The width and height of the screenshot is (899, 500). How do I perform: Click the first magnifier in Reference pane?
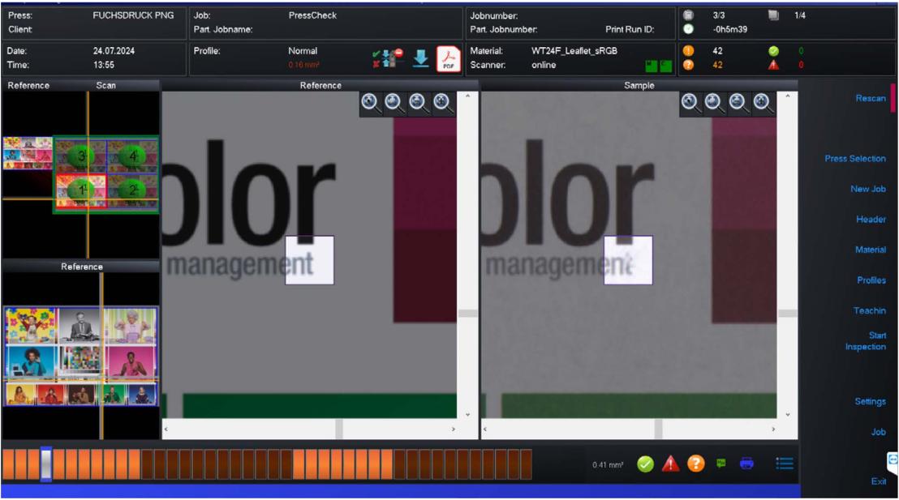pos(371,102)
